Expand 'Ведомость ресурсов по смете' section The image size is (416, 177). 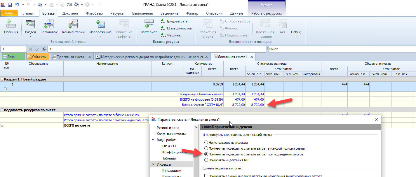click(x=2, y=110)
